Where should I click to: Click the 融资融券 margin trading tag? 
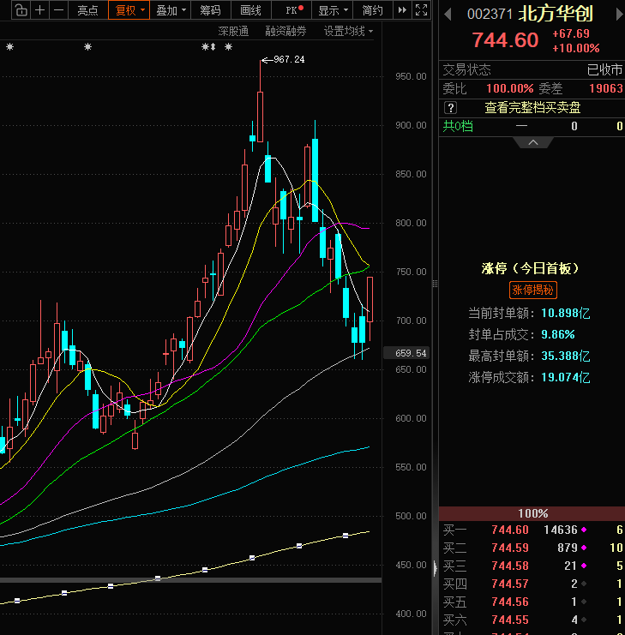click(x=286, y=31)
